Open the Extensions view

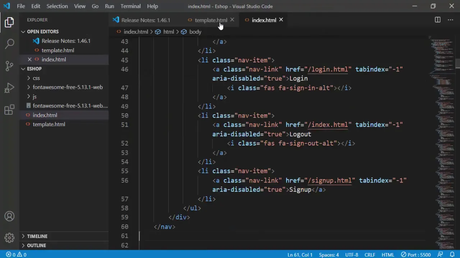10,110
